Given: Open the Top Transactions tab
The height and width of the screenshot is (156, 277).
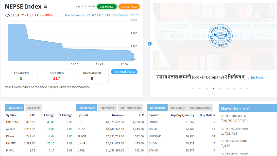Looking at the screenshot, I should 130,108.
